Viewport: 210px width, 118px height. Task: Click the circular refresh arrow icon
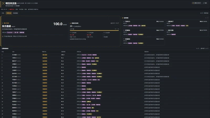[203, 3]
